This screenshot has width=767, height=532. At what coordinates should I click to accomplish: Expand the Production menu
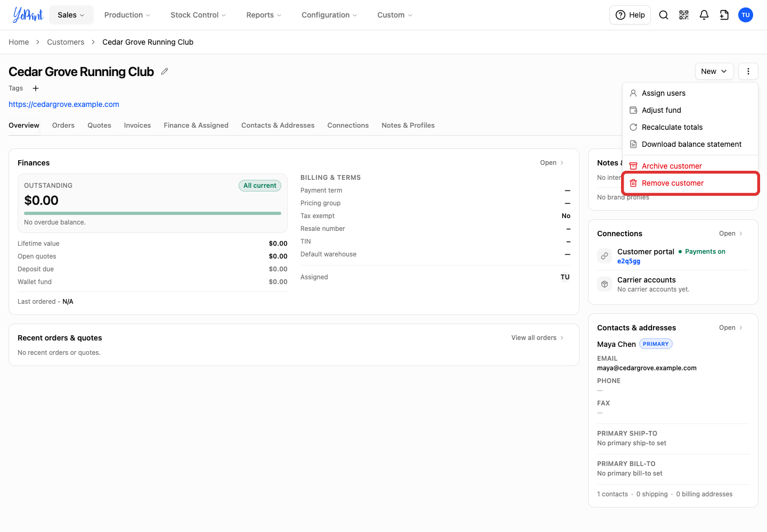[x=127, y=15]
